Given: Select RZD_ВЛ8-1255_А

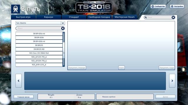Looking at the screenshot, I should click(x=39, y=65).
